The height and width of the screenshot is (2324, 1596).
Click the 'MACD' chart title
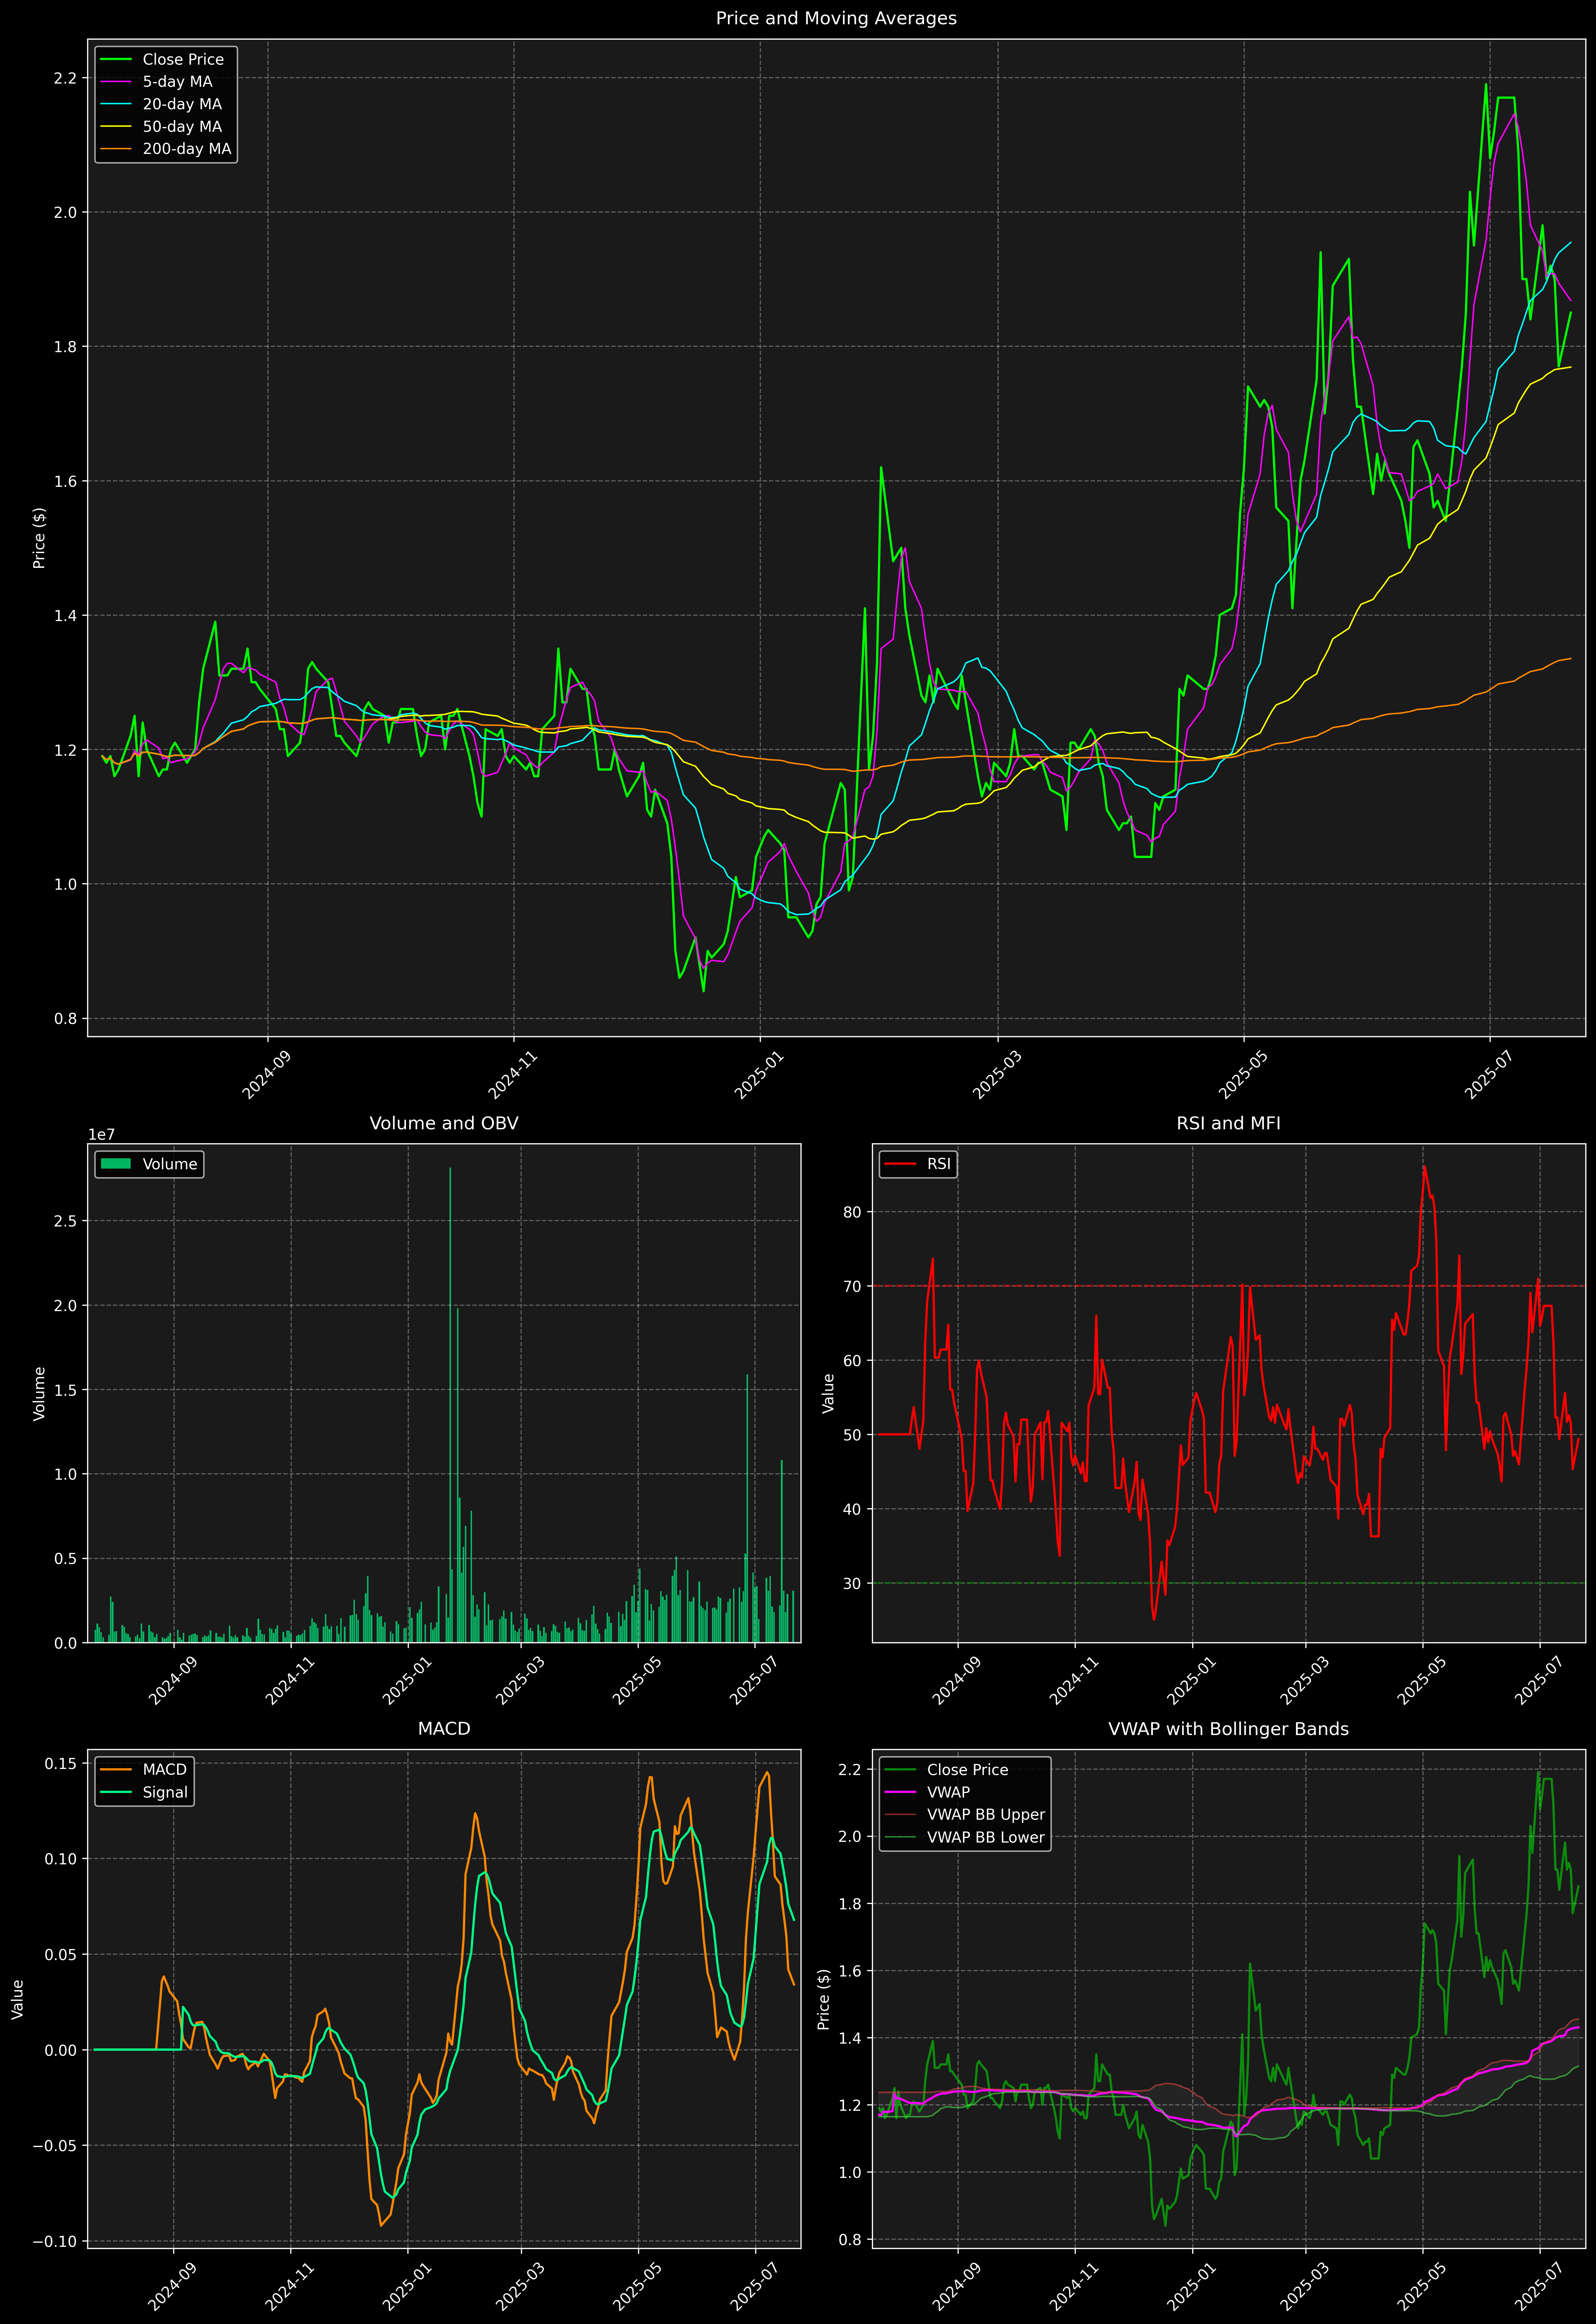tap(444, 1729)
